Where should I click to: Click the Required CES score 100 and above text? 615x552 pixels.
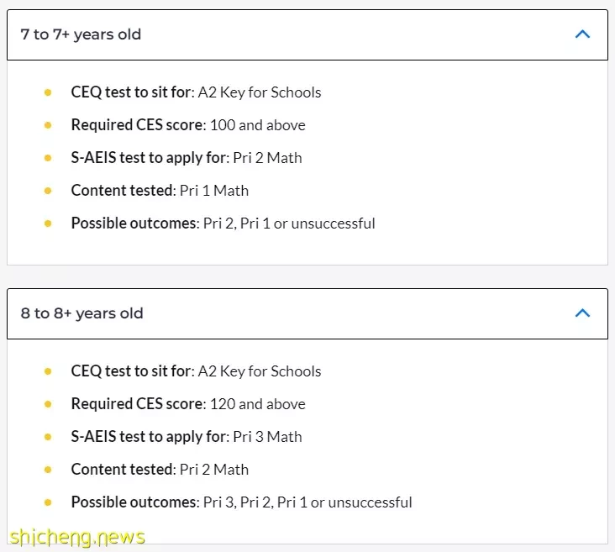point(188,125)
